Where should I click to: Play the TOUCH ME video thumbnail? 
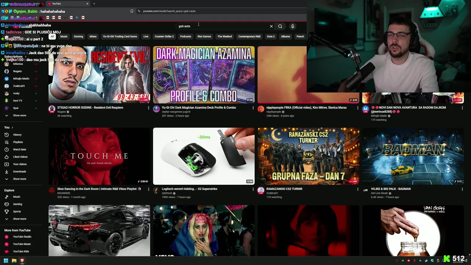pyautogui.click(x=99, y=156)
